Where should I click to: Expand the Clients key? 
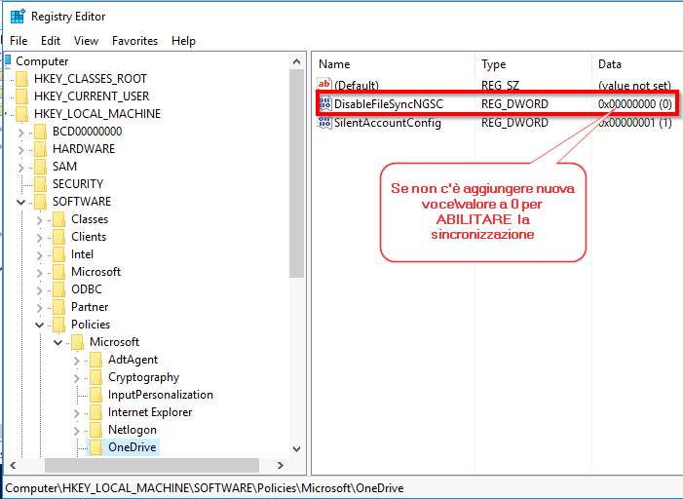[x=39, y=238]
